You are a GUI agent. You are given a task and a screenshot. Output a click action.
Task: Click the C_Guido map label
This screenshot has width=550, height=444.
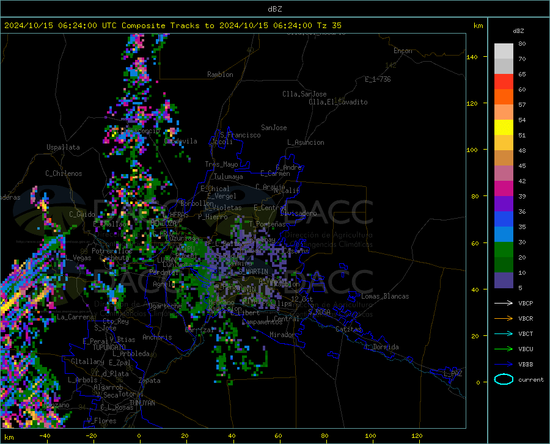click(x=82, y=214)
